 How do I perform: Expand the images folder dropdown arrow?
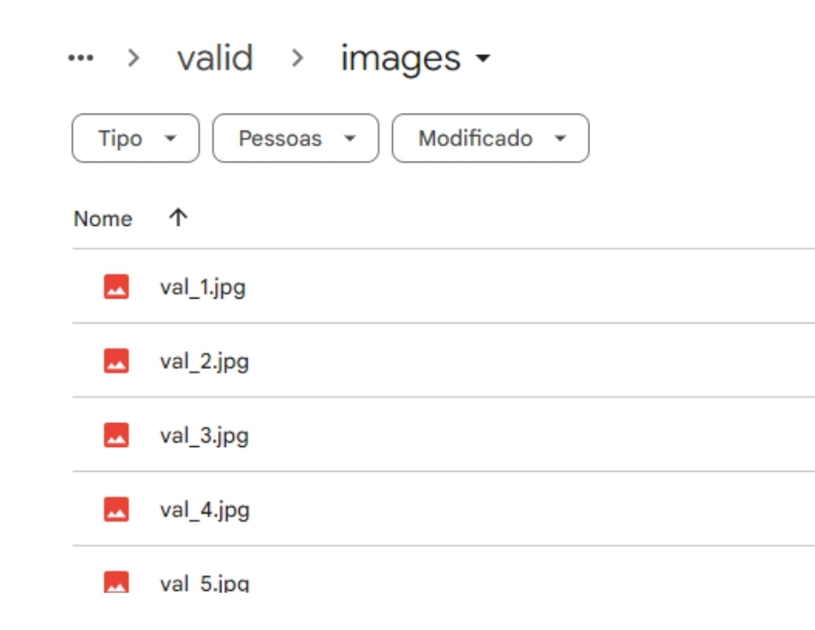click(483, 58)
